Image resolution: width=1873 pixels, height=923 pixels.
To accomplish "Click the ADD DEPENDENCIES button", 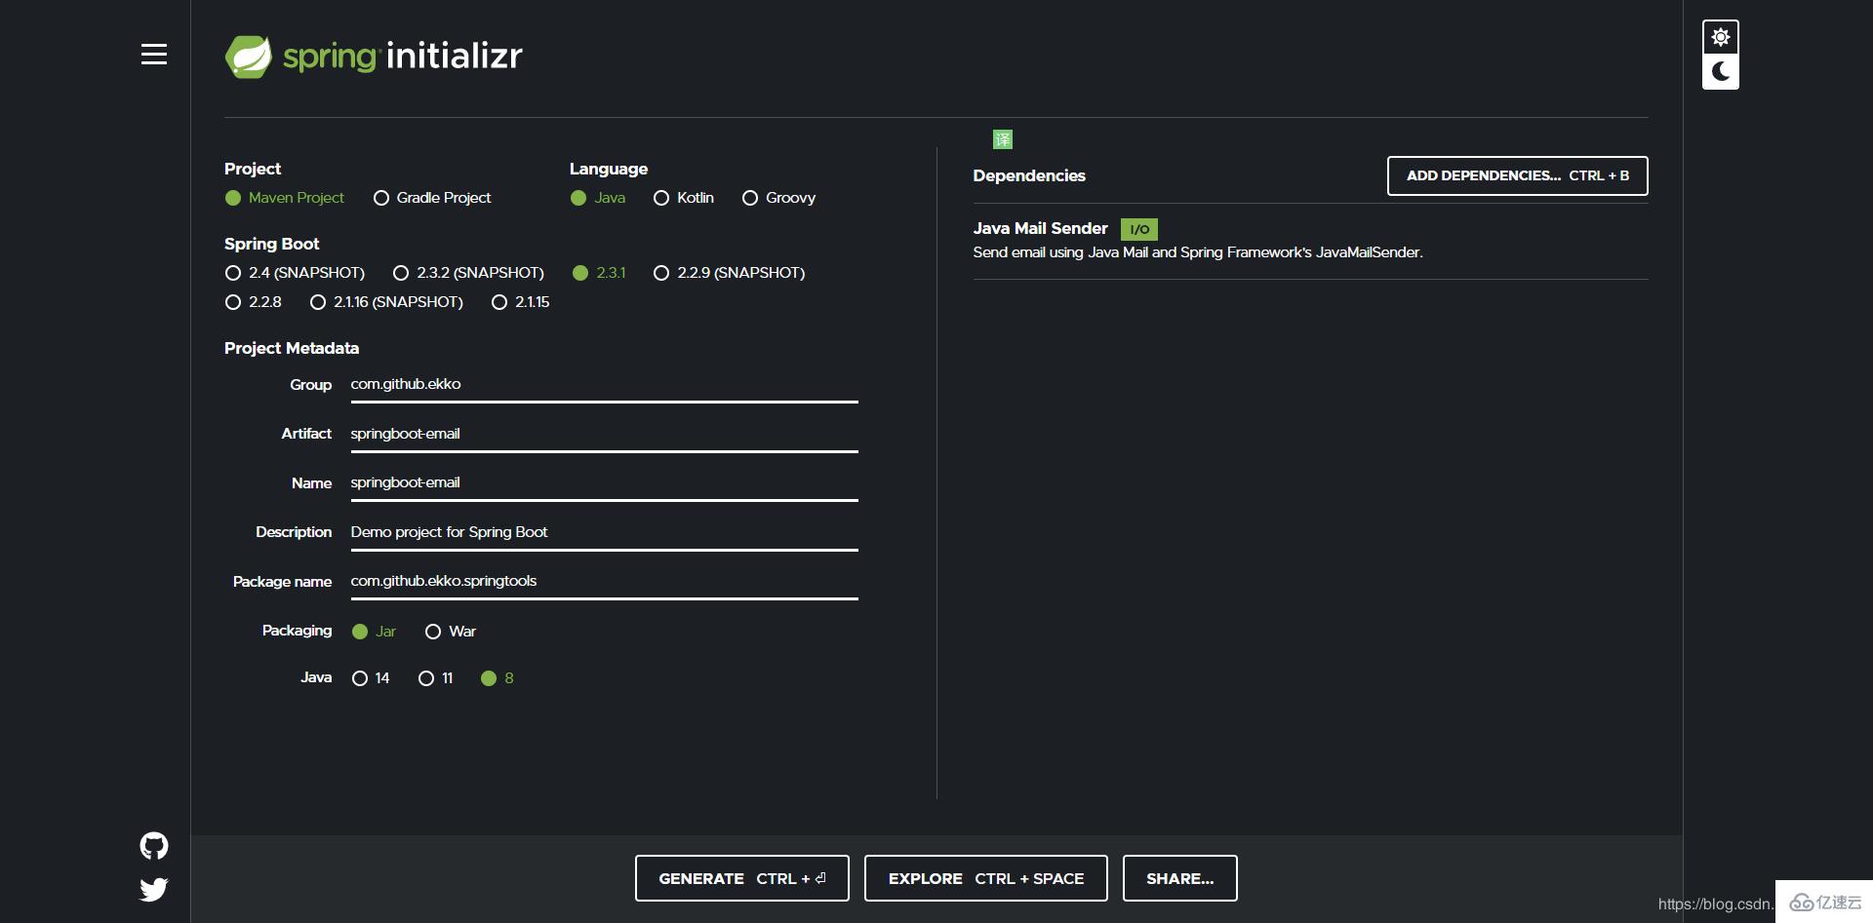I will [x=1517, y=175].
